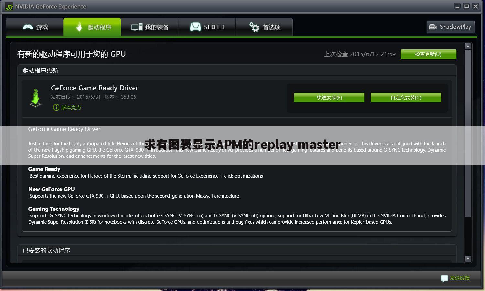Open ShadowPlay
Viewport: 485px width, 291px height.
(x=450, y=27)
